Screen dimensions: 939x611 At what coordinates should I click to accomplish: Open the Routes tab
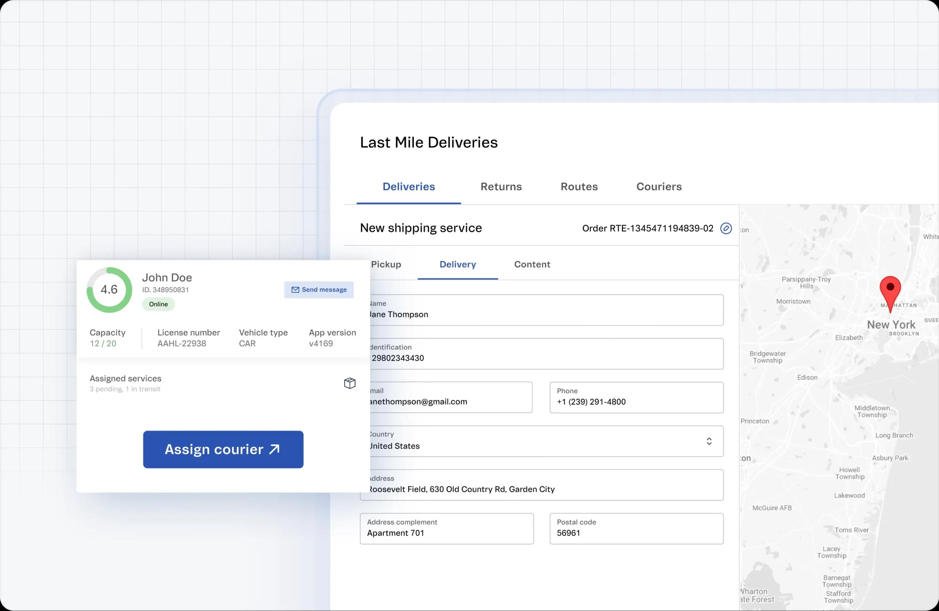pyautogui.click(x=579, y=187)
